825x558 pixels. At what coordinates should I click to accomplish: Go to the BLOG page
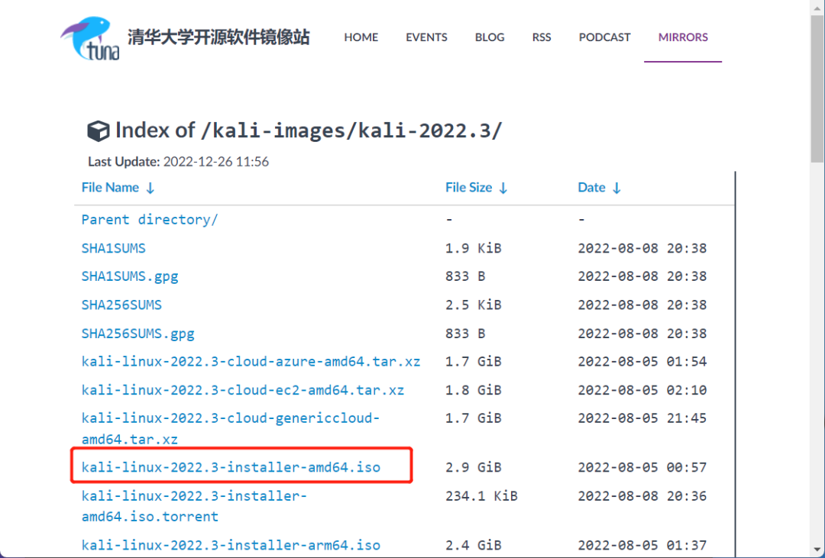490,37
